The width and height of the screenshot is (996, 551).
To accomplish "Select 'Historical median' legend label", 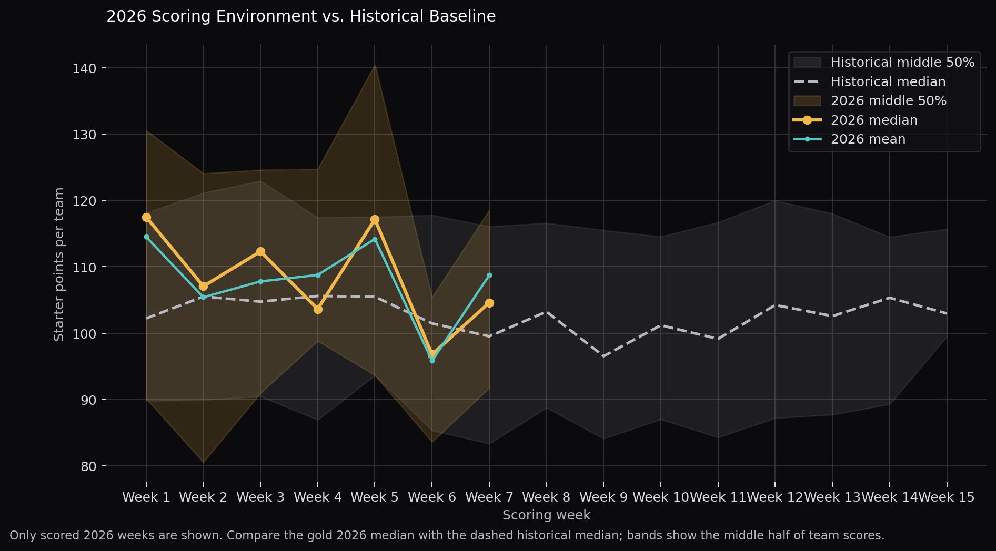I will click(888, 82).
